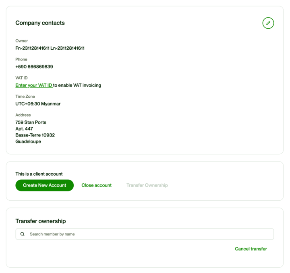Click the This is a client account text

pos(39,174)
